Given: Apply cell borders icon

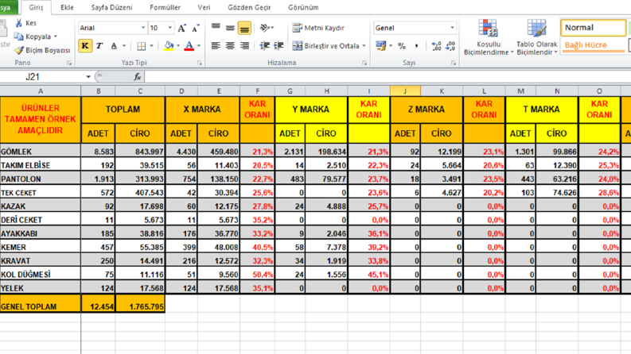Looking at the screenshot, I should (142, 46).
